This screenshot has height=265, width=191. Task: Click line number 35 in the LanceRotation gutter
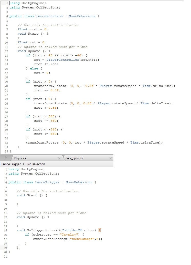pos(6,151)
